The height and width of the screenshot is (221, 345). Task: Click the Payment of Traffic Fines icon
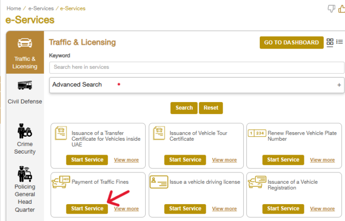pyautogui.click(x=61, y=182)
